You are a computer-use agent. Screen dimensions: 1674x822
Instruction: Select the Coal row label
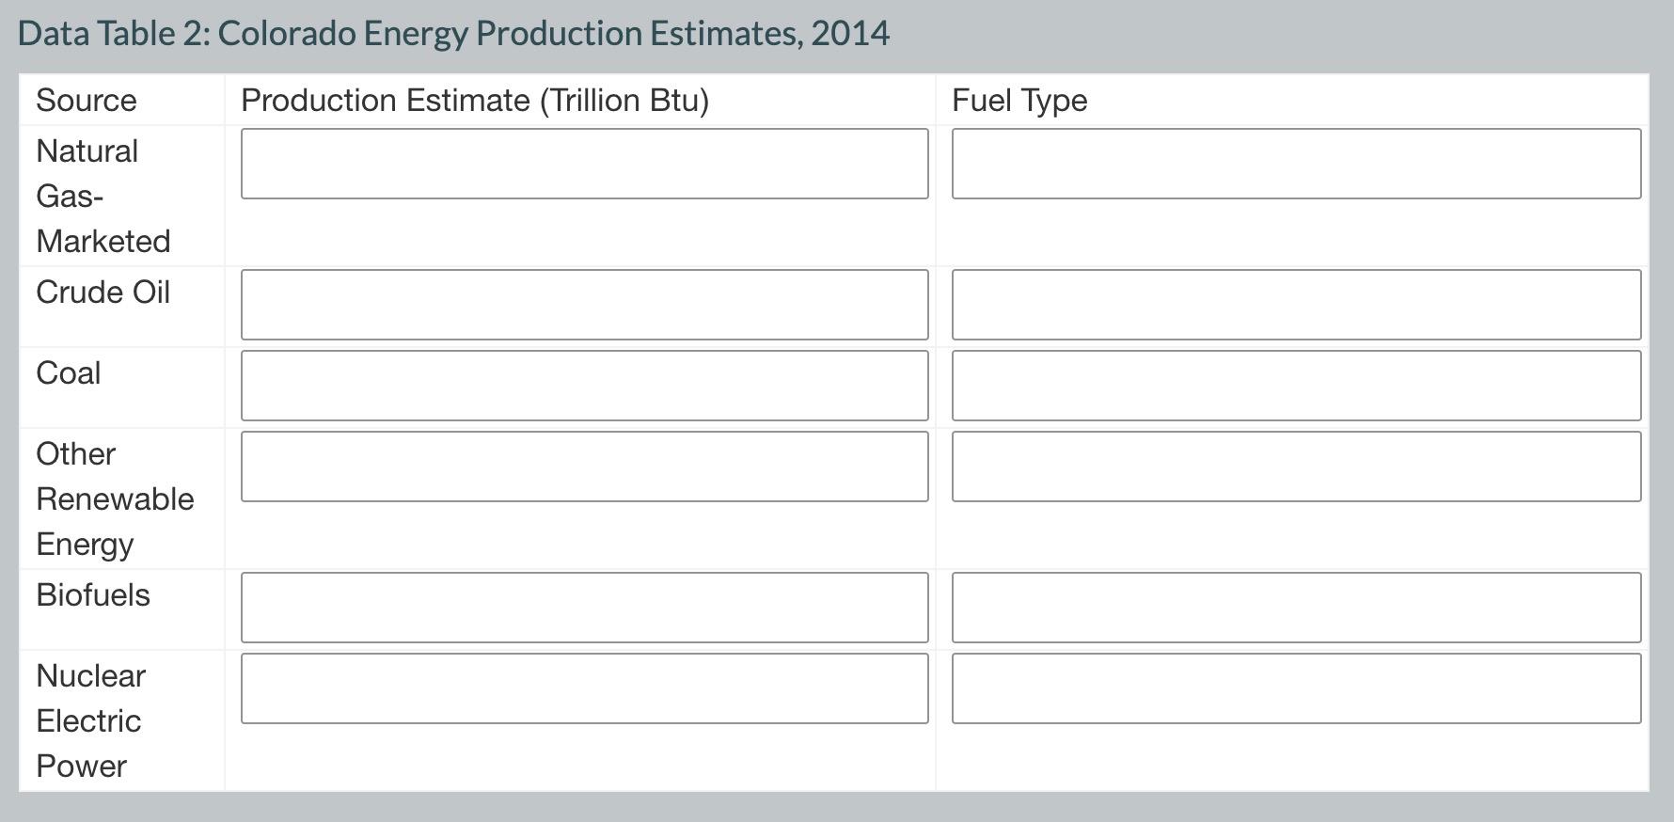[x=69, y=373]
